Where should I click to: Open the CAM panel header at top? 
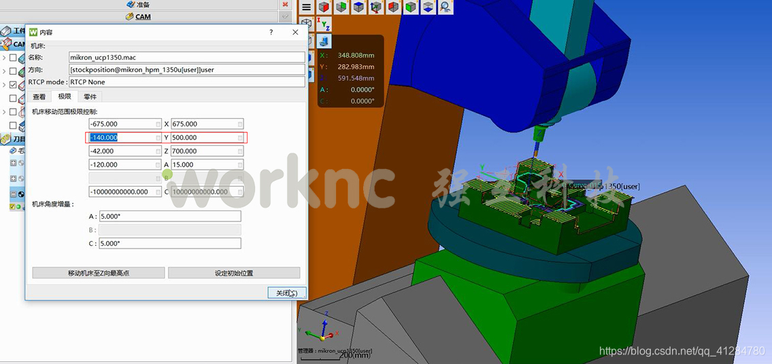[x=138, y=17]
